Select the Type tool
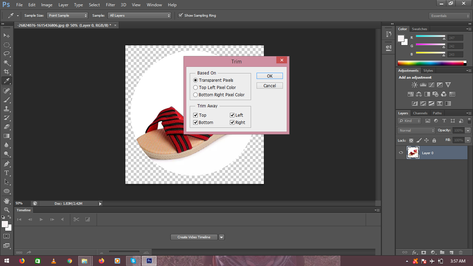 click(x=7, y=173)
